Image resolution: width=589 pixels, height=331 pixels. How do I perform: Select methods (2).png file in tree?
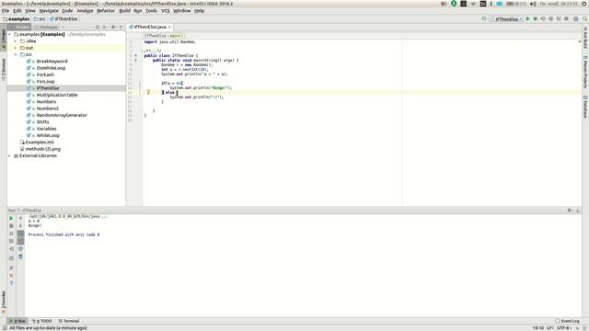coord(43,149)
